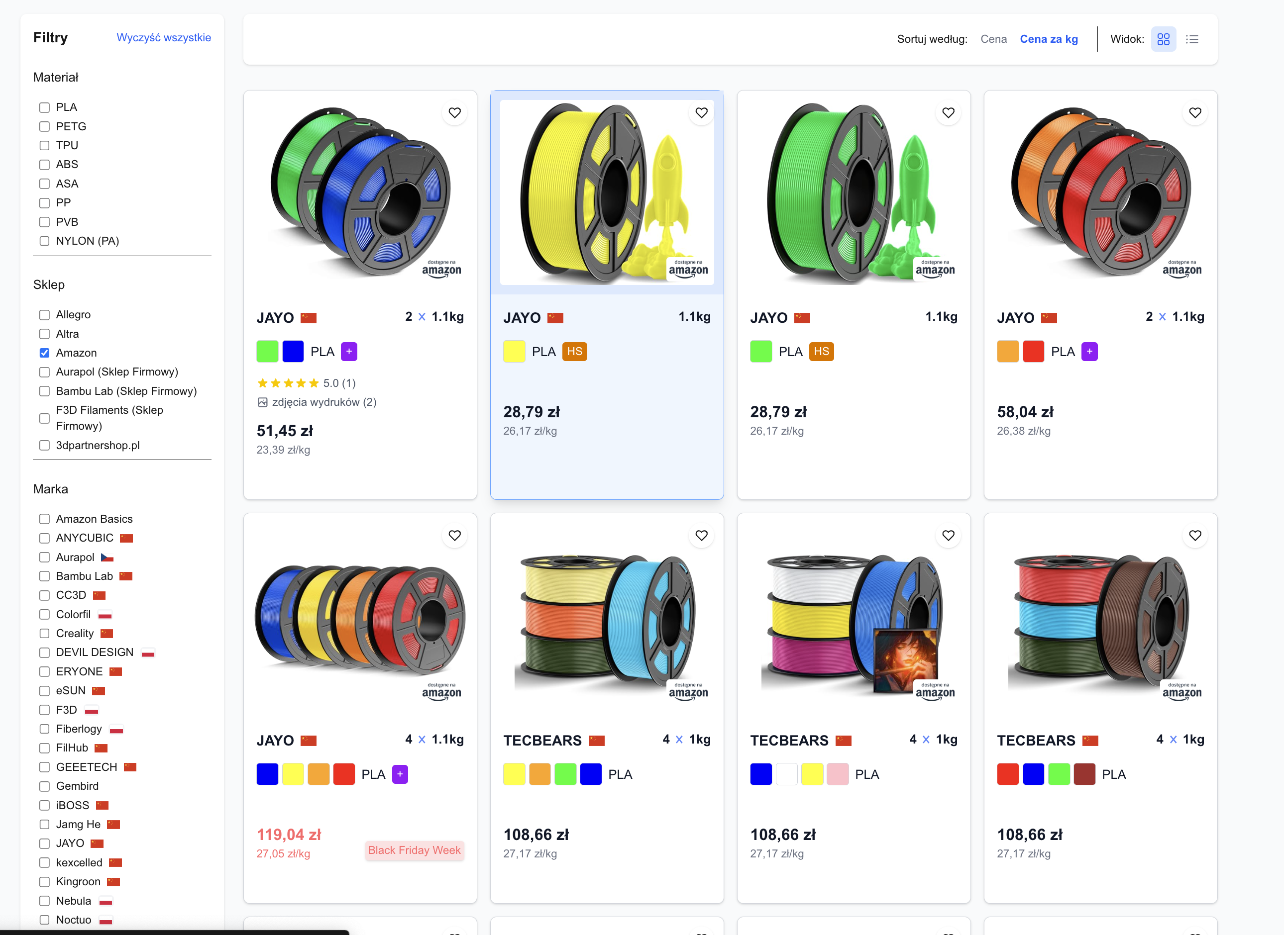Open the green JAYO rocket product image
Image resolution: width=1284 pixels, height=935 pixels.
[x=853, y=192]
